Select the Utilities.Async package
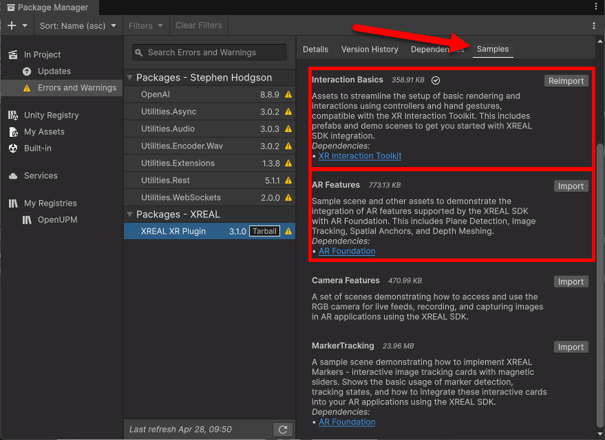605x440 pixels. coord(209,112)
